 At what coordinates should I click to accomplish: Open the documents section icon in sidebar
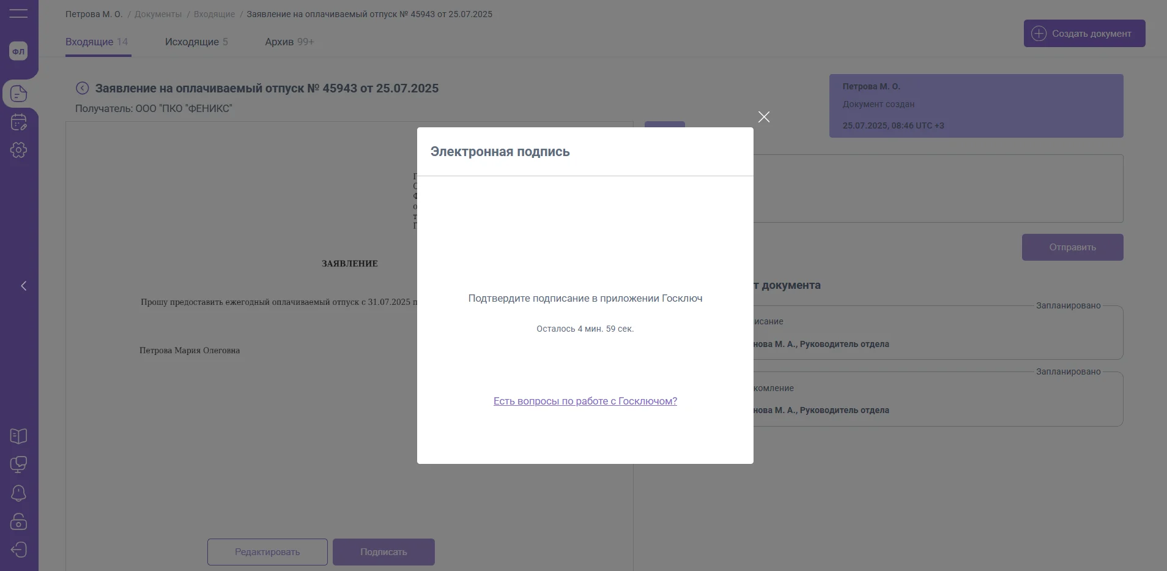point(18,94)
